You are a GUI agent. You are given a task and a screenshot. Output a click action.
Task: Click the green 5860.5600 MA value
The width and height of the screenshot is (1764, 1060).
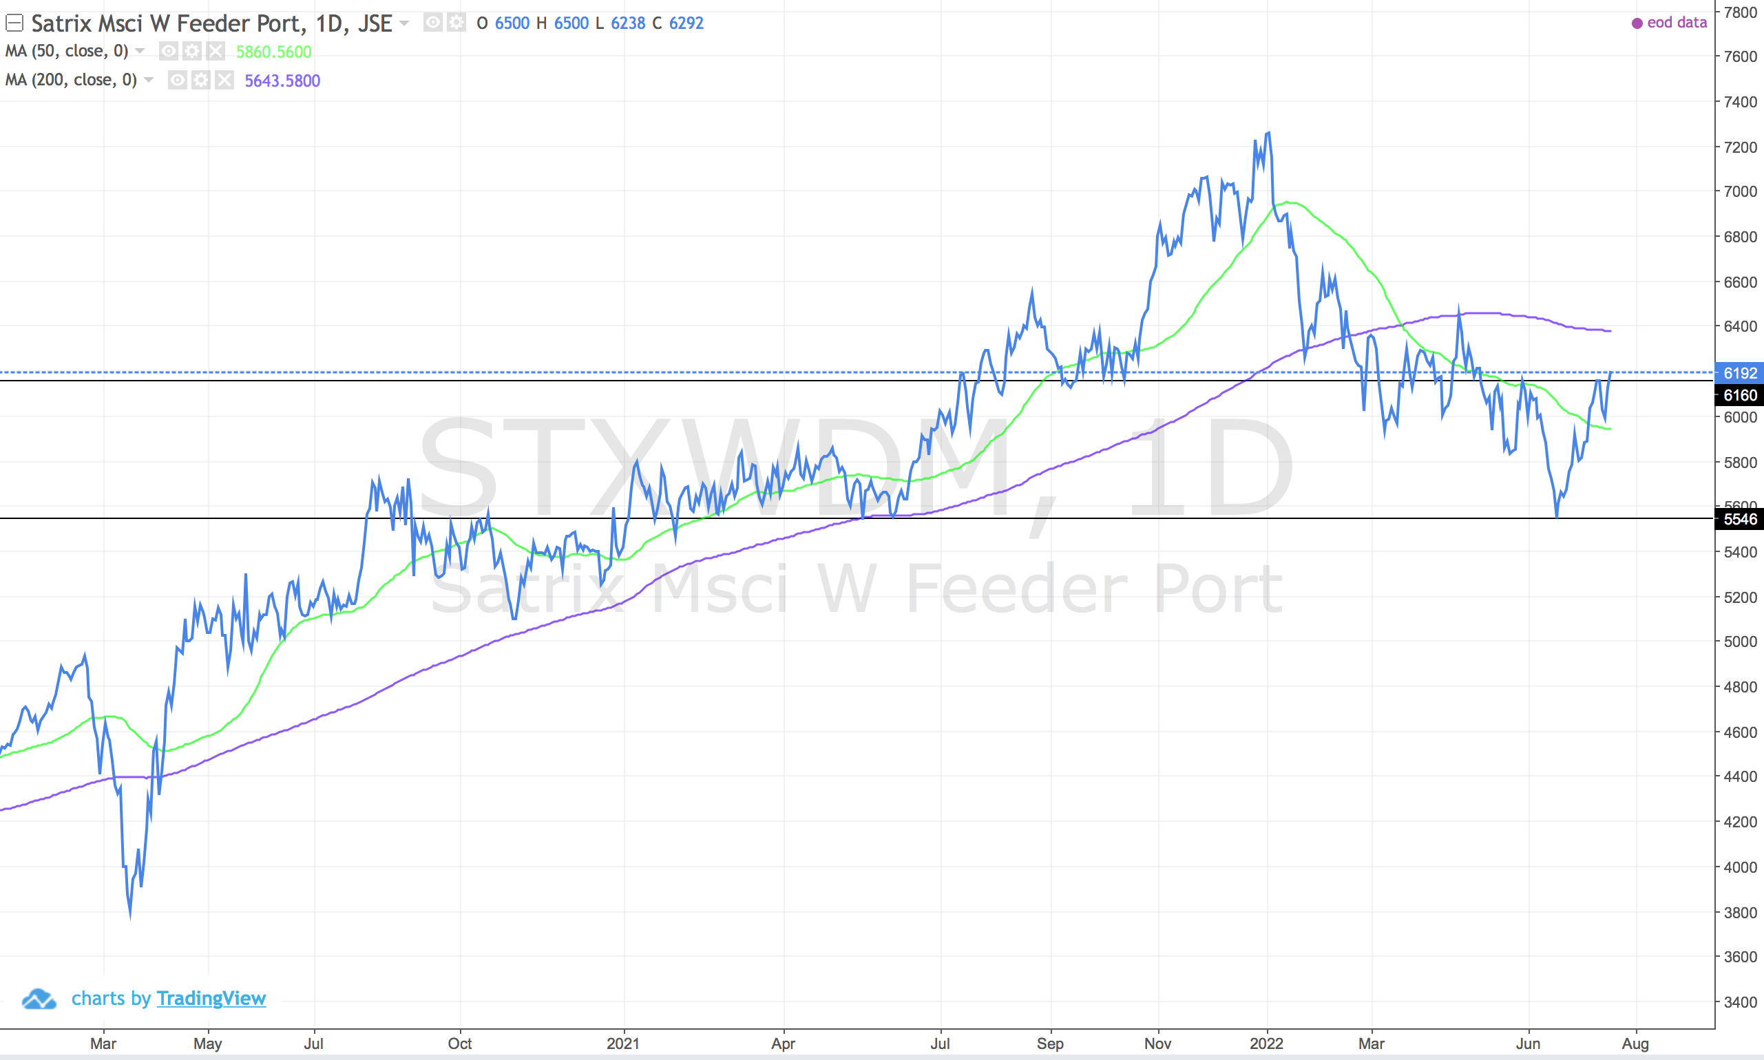273,52
